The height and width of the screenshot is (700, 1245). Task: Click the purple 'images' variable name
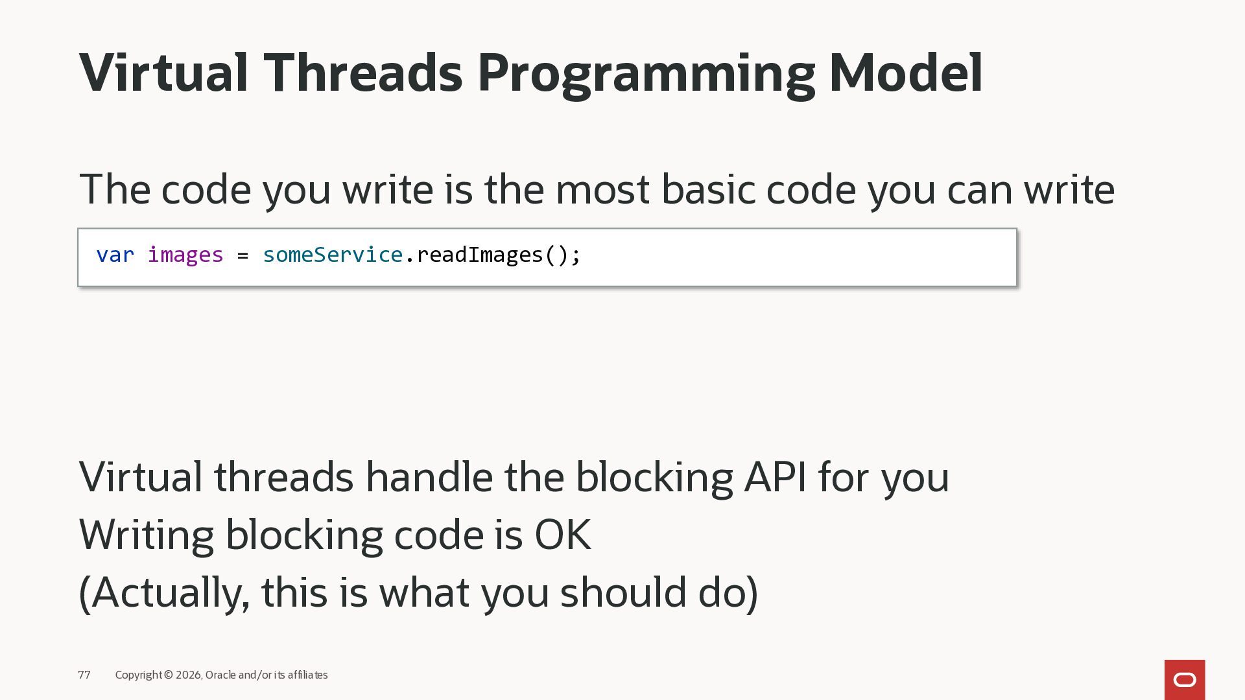tap(185, 255)
